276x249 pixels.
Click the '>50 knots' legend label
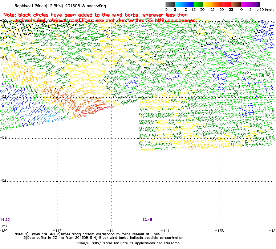click(x=265, y=10)
